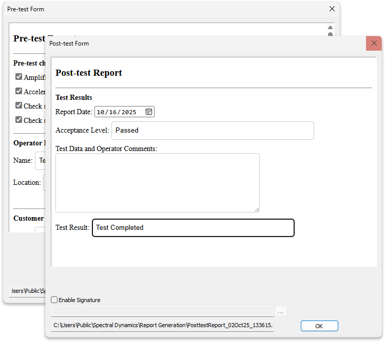Select the day in Report Date
The height and width of the screenshot is (342, 385).
coord(112,112)
